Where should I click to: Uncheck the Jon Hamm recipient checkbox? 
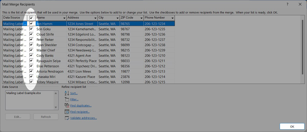click(x=31, y=23)
